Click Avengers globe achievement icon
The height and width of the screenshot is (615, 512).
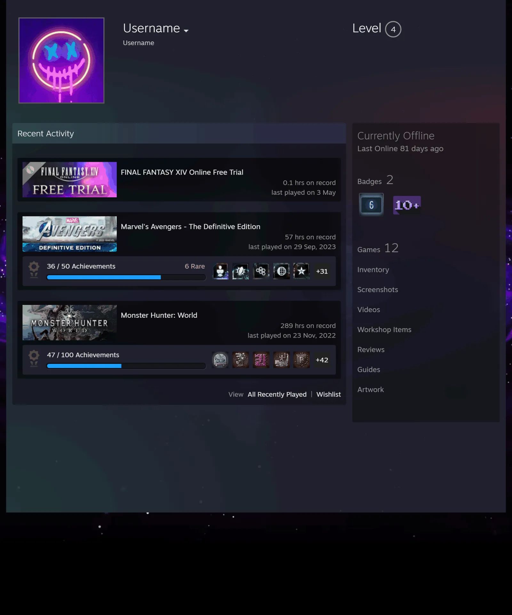pyautogui.click(x=282, y=271)
